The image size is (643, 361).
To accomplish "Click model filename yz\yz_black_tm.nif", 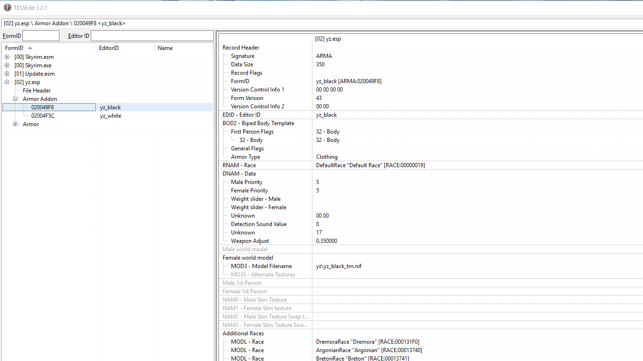I will coord(339,266).
